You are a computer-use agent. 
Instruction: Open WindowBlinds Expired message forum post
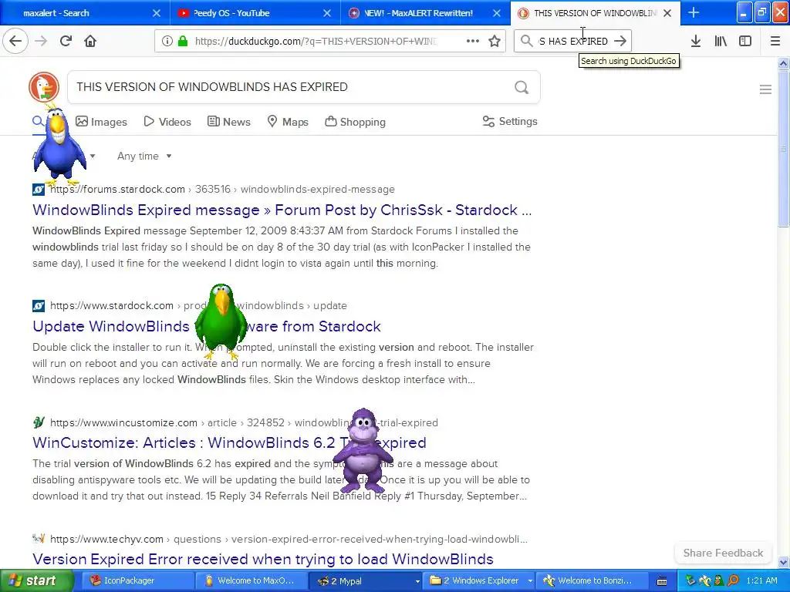[x=282, y=210]
